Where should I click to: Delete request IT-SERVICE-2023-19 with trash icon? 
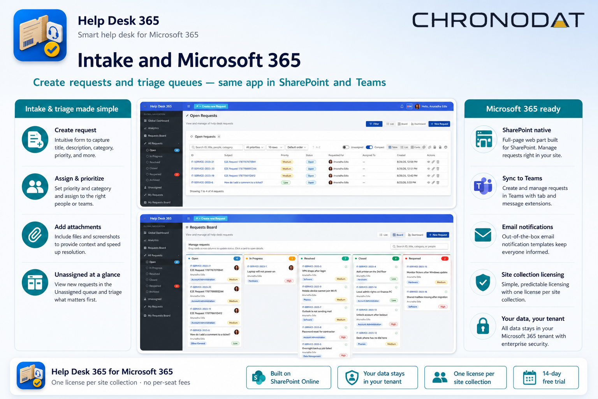(x=438, y=176)
